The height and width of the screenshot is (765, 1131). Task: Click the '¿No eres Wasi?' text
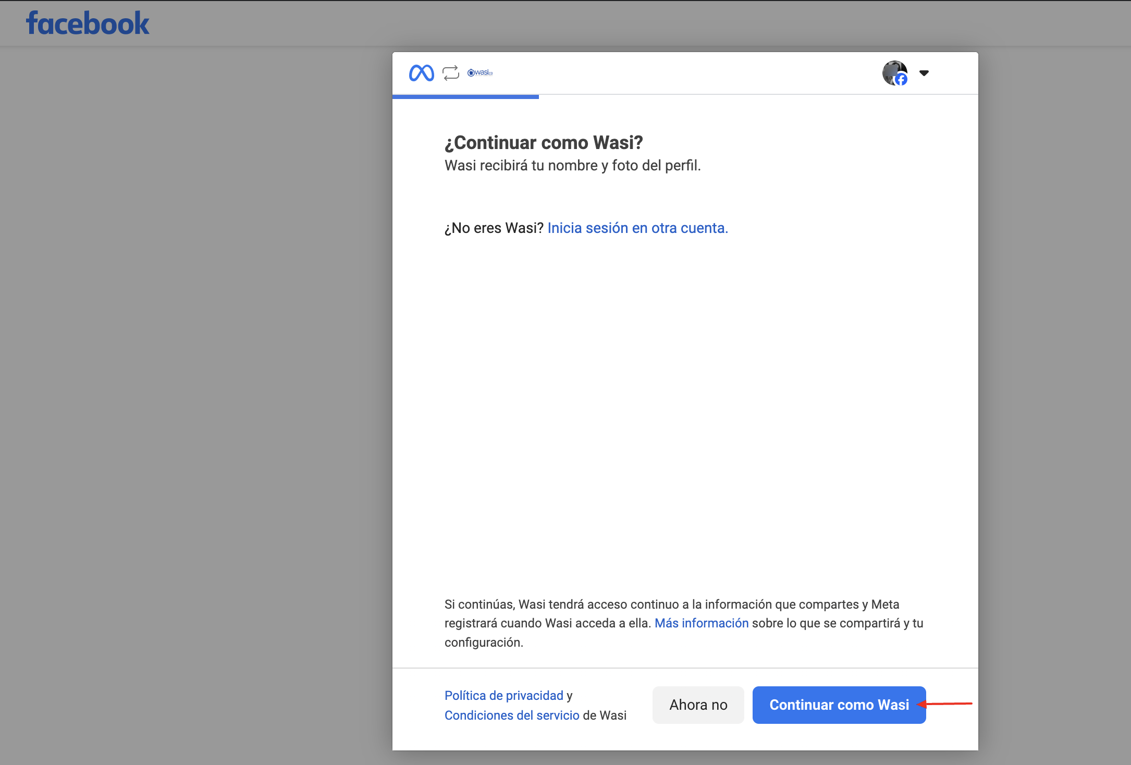494,228
